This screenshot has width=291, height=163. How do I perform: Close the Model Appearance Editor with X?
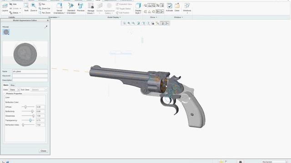[48, 20]
